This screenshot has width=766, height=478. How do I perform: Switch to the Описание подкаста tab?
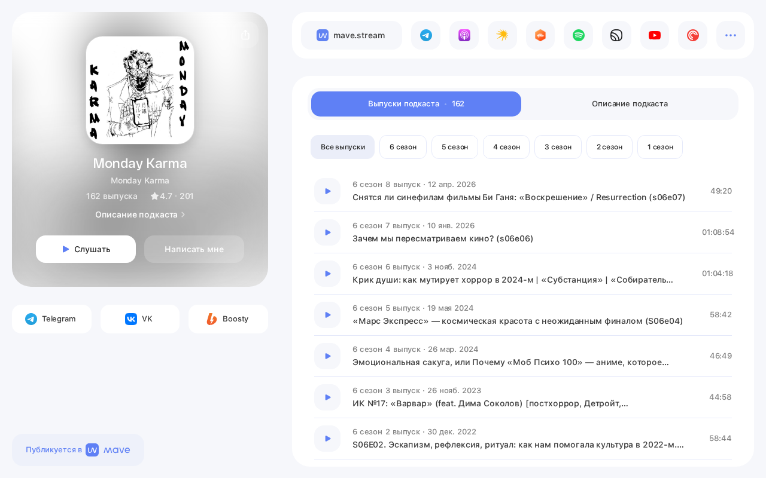coord(630,104)
